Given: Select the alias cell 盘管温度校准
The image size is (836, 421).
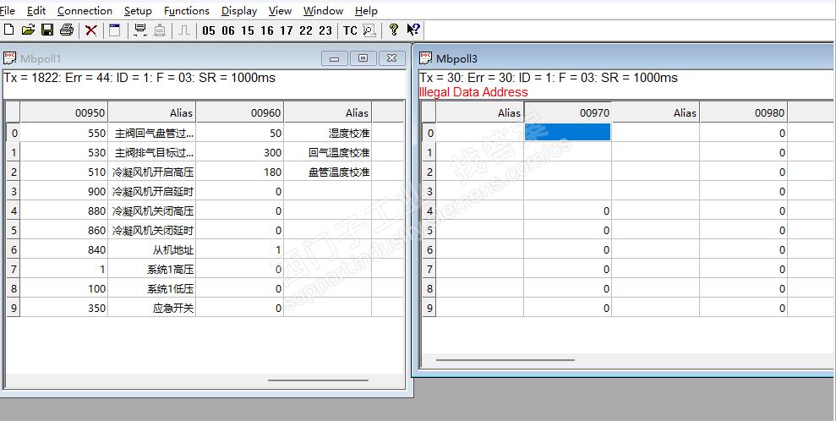Looking at the screenshot, I should [327, 172].
